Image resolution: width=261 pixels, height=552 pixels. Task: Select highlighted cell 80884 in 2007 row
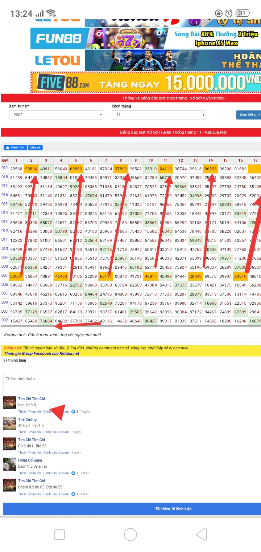pyautogui.click(x=16, y=276)
